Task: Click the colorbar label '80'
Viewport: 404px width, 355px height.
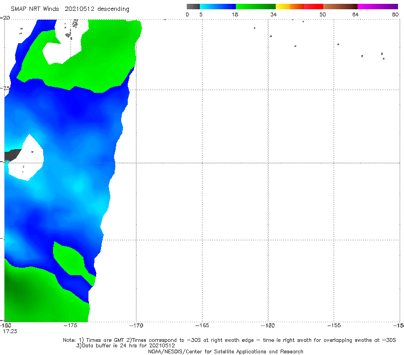Action: 395,14
